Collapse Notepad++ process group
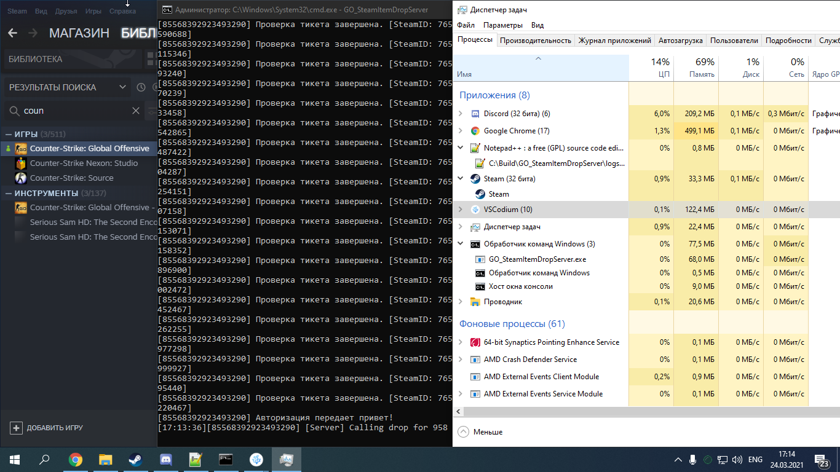 [x=461, y=148]
